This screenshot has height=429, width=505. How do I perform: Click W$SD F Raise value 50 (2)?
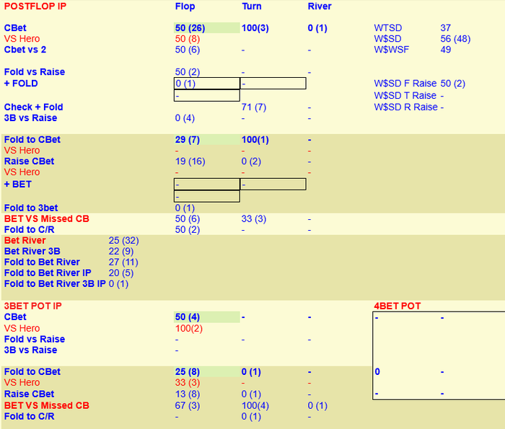point(452,84)
